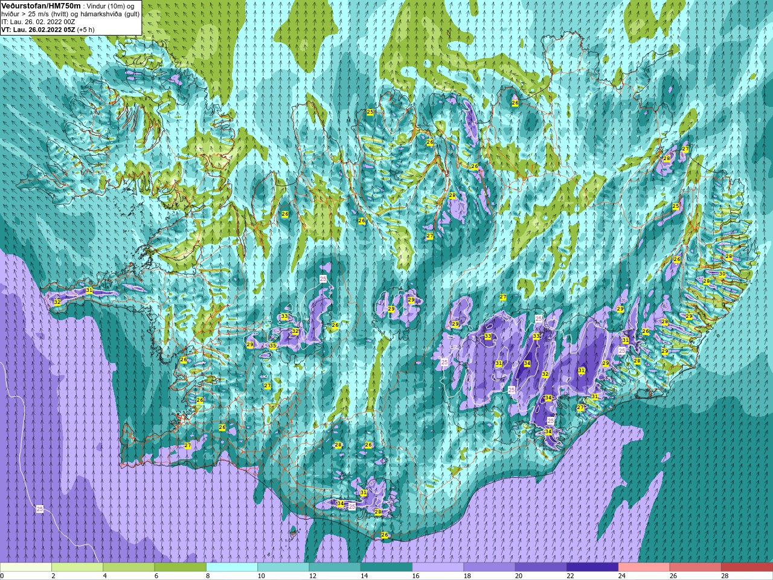This screenshot has height=580, width=773.
Task: Pick the 10–12 m/s legend color block
Action: tap(283, 567)
